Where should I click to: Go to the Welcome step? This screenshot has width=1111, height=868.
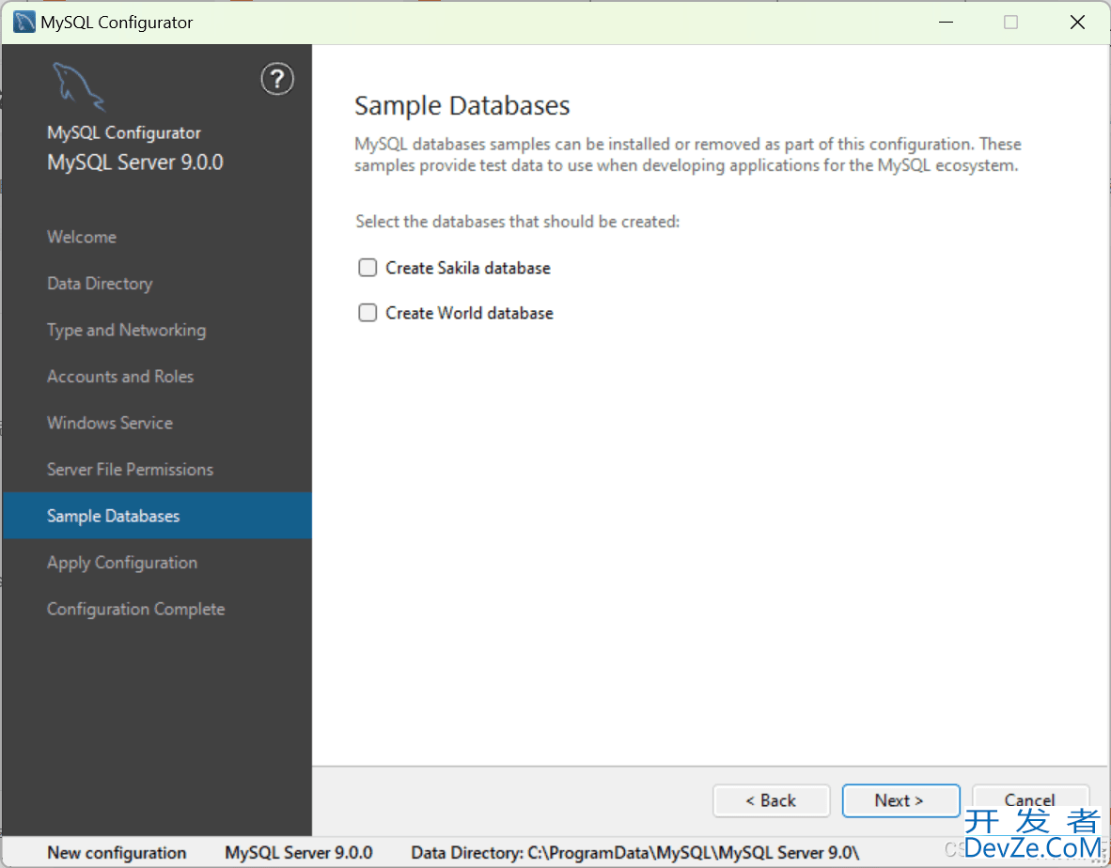(82, 237)
